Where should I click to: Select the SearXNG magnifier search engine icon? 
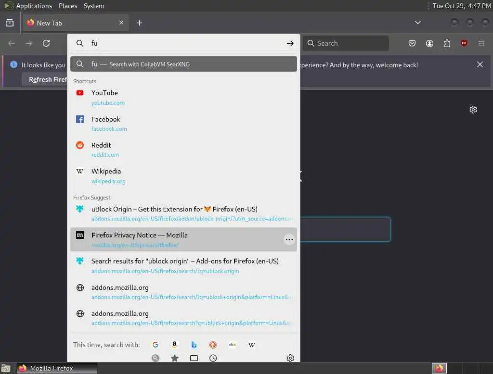(156, 358)
